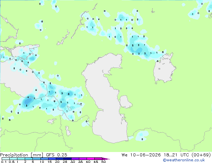This screenshot has width=212, height=163.
Task: Click the '18..21 UTC' time text
Action: point(177,155)
